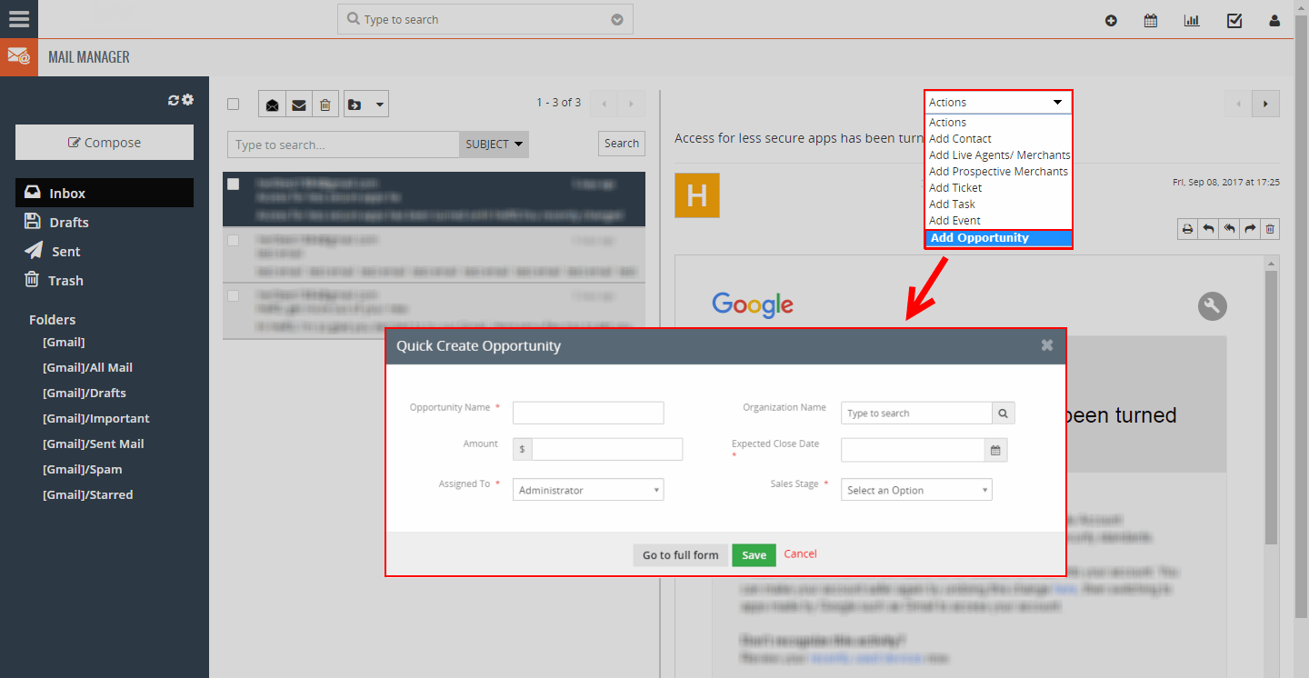Check the checkbox on the first email
The image size is (1309, 678).
coord(233,183)
